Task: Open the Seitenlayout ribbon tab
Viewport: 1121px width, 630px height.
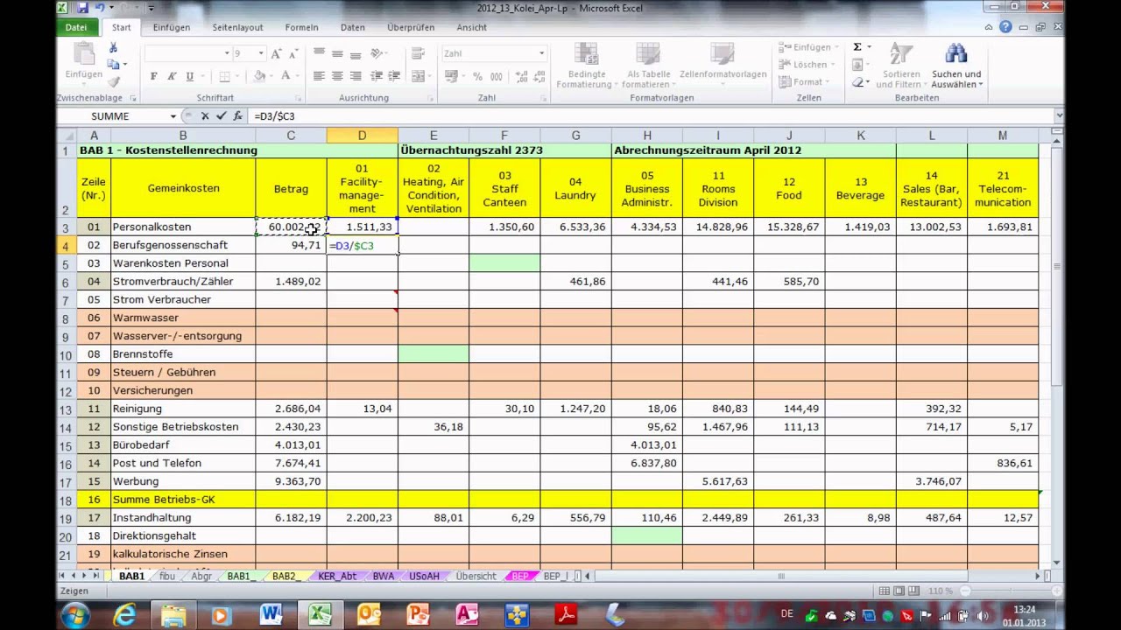Action: (237, 27)
